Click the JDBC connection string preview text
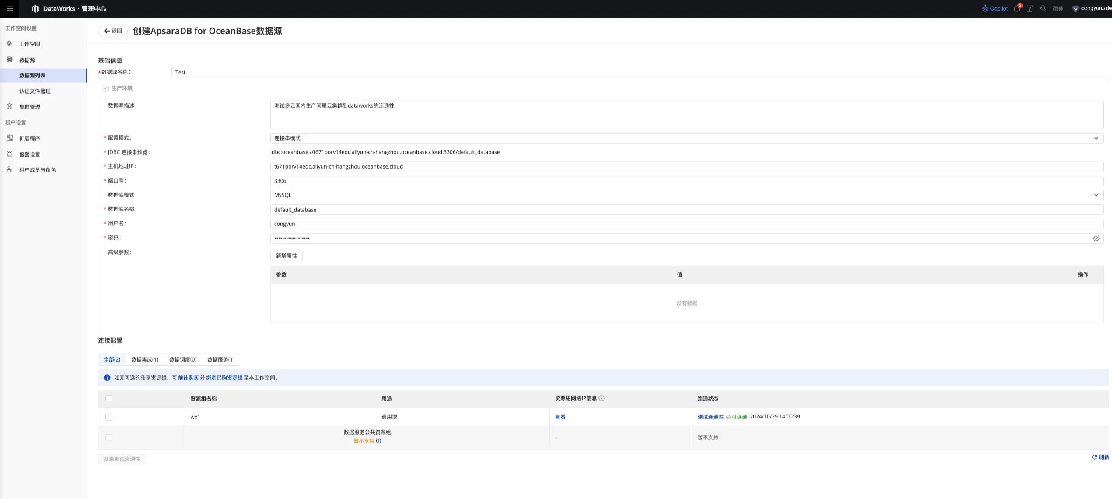Screen dimensions: 1112x499 pos(385,152)
